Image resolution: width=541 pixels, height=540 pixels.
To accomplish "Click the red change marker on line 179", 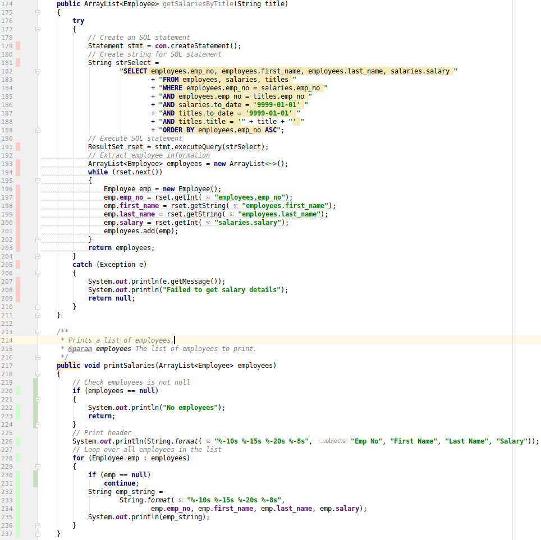I will click(19, 46).
